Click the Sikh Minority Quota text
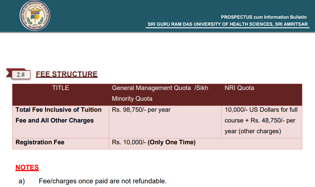 click(x=132, y=99)
